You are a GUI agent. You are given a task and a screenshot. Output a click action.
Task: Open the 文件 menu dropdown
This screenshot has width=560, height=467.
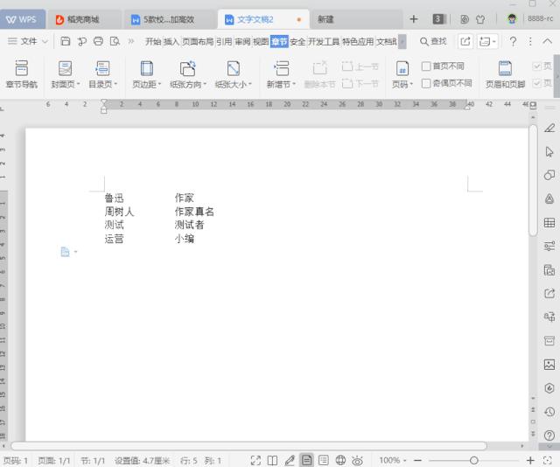pos(28,41)
